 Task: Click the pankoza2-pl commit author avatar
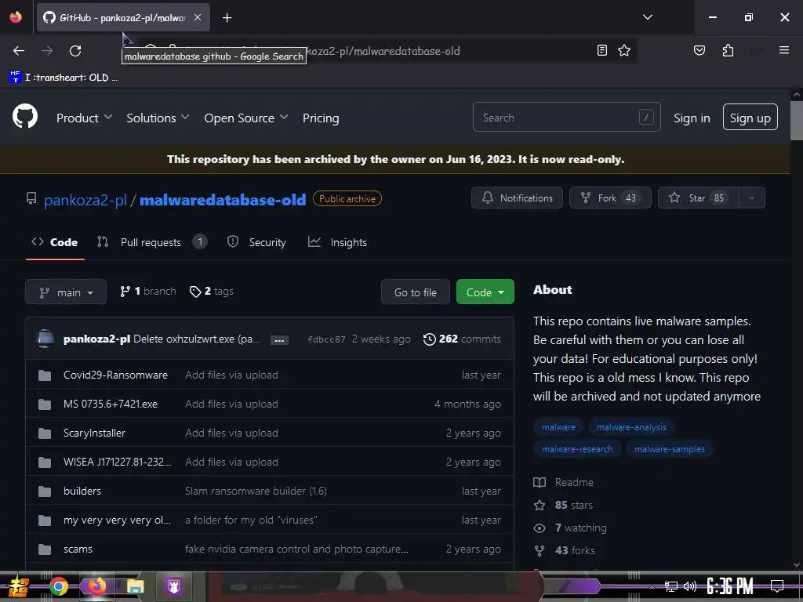point(45,339)
